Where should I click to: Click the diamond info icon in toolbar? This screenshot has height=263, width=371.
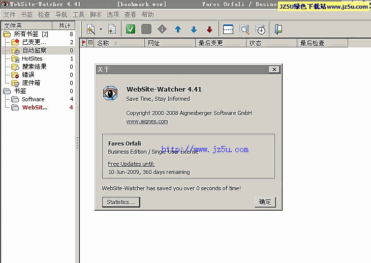click(x=162, y=30)
